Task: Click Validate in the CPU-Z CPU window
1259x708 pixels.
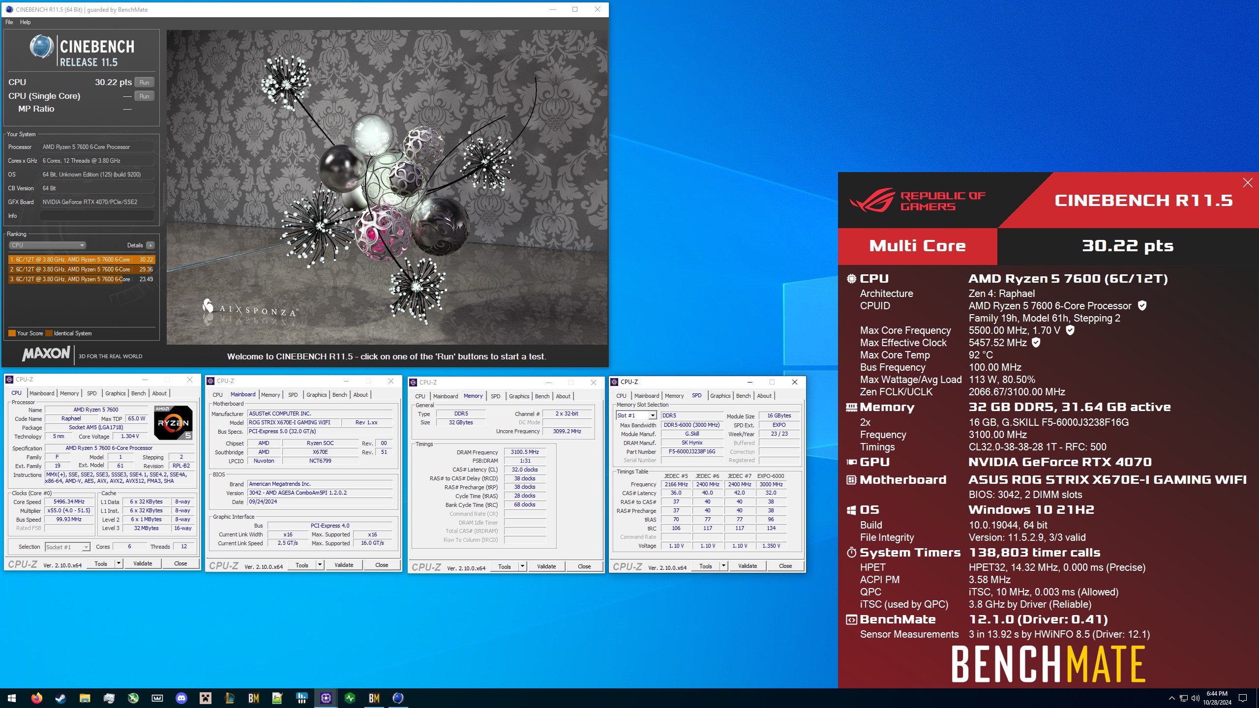Action: tap(143, 563)
